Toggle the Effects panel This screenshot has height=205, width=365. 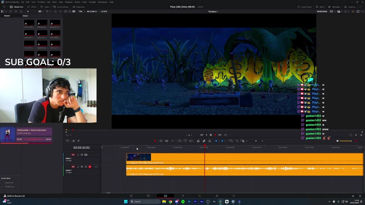coord(32,7)
